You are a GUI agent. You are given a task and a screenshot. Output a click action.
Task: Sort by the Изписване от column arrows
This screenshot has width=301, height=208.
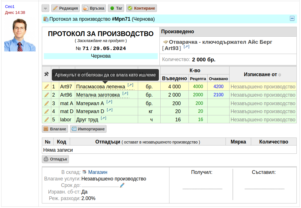280,75
